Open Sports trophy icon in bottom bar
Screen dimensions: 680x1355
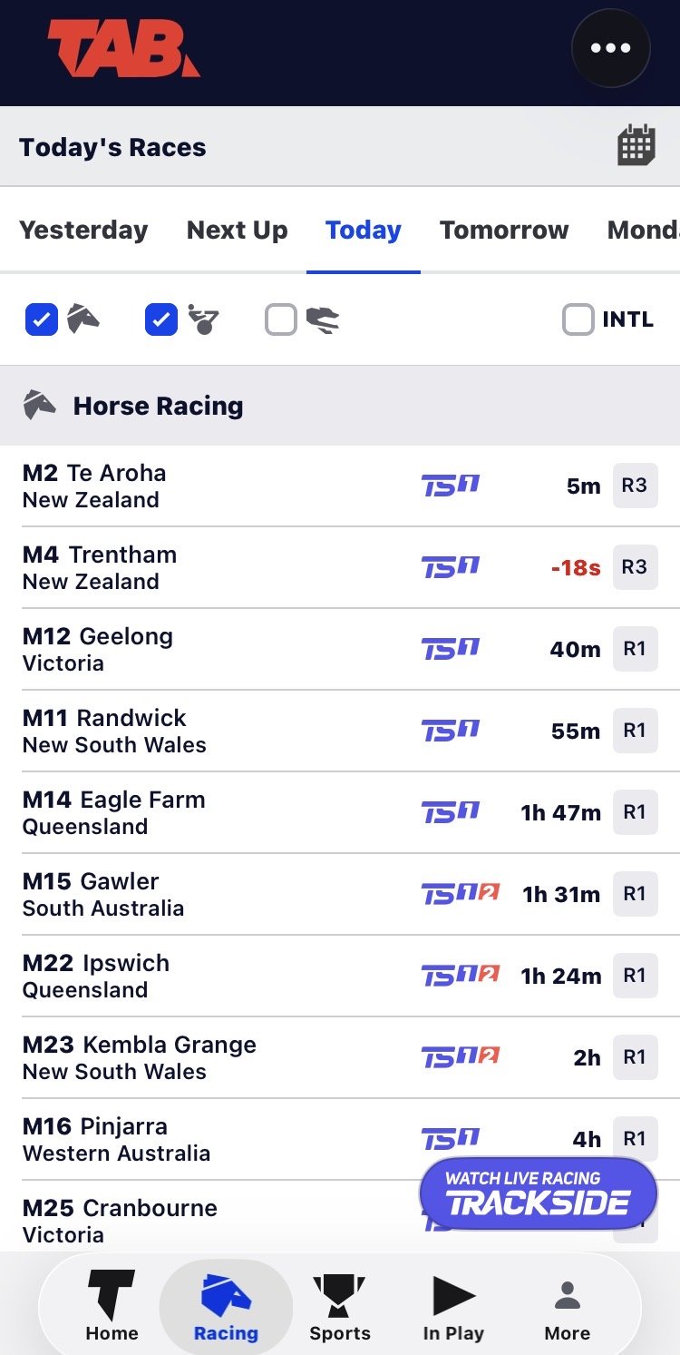tap(339, 1307)
